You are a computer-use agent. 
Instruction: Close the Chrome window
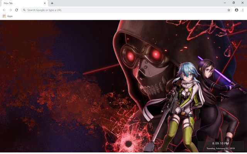tap(242, 3)
